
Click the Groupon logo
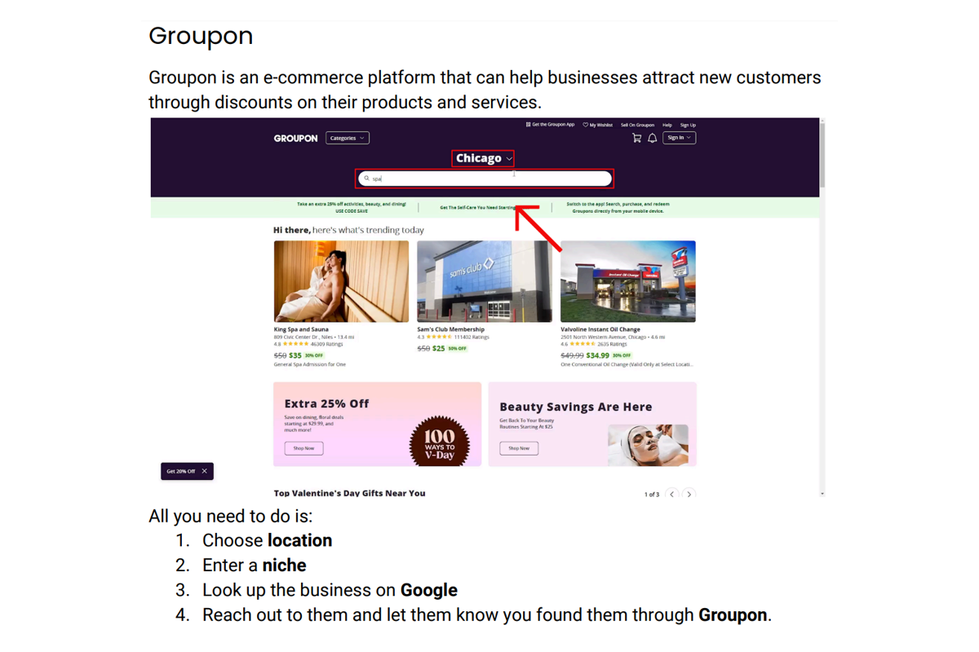pyautogui.click(x=295, y=139)
